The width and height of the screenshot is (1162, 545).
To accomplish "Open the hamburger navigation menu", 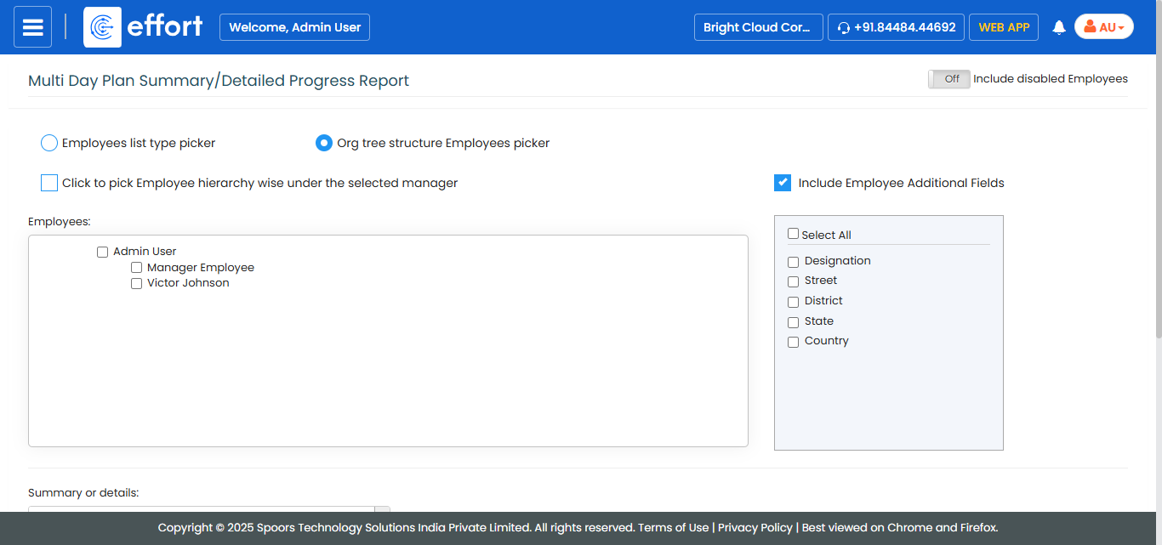I will click(x=32, y=27).
